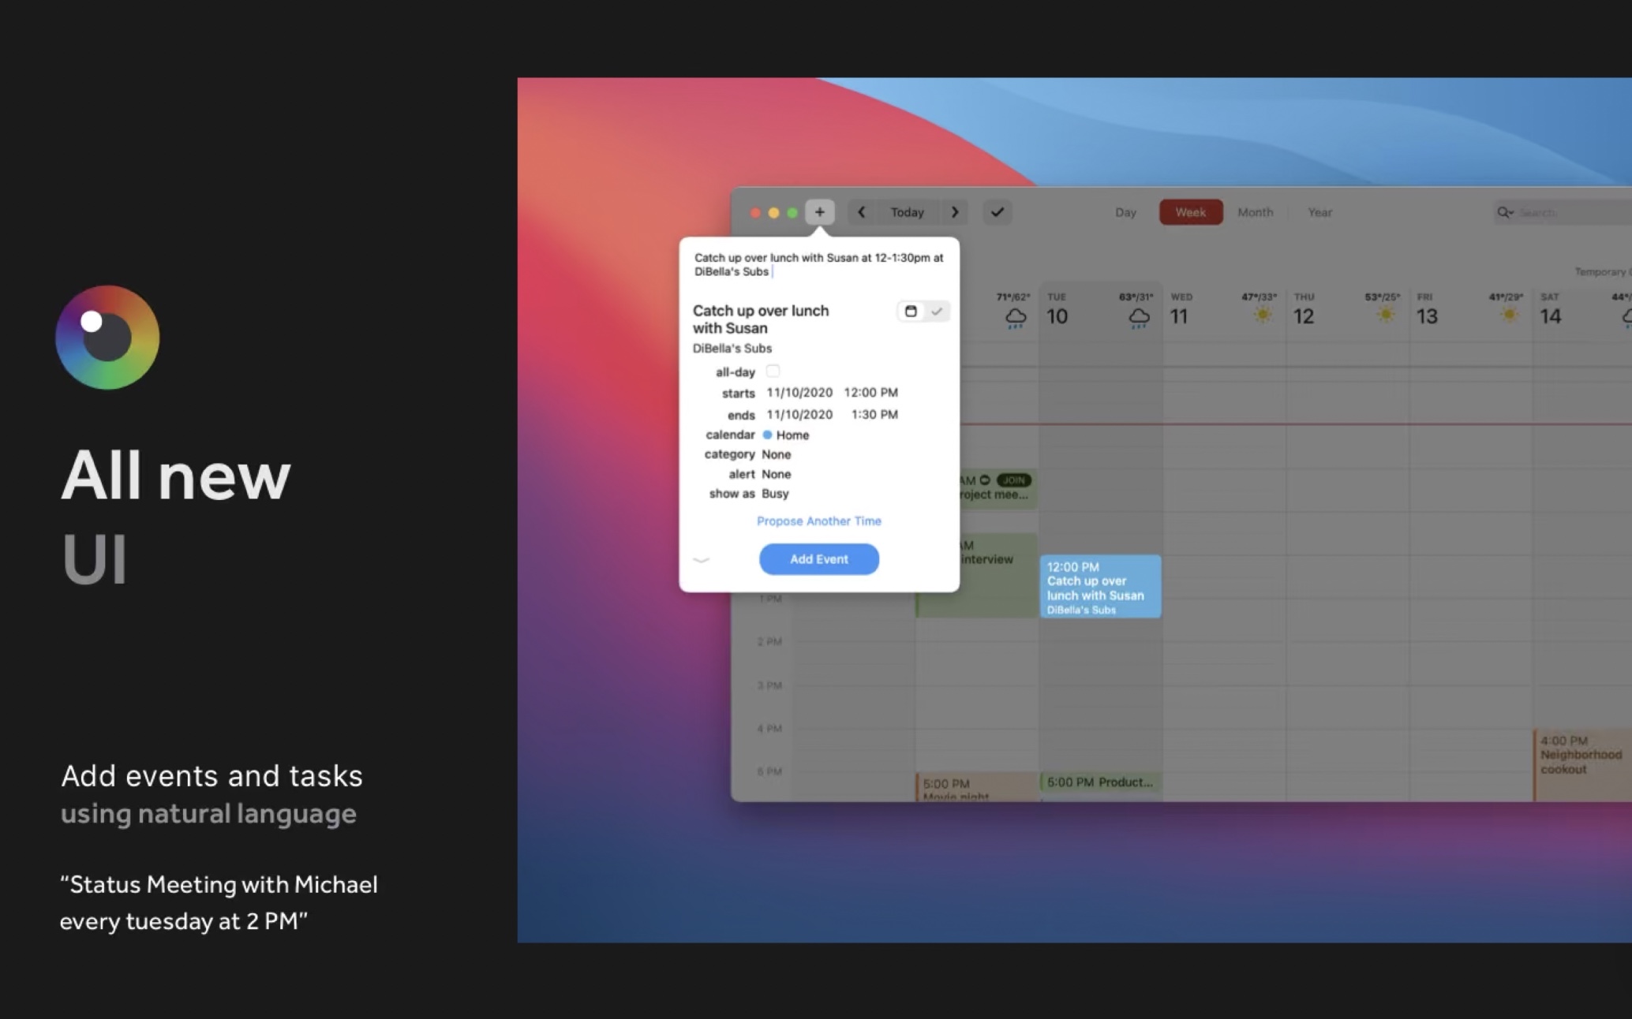Click the plus add-event toolbar button
1632x1019 pixels.
[x=819, y=212]
